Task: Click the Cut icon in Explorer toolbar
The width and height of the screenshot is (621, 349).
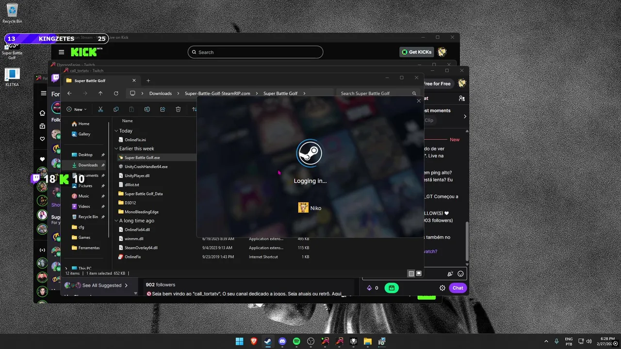Action: [100, 110]
